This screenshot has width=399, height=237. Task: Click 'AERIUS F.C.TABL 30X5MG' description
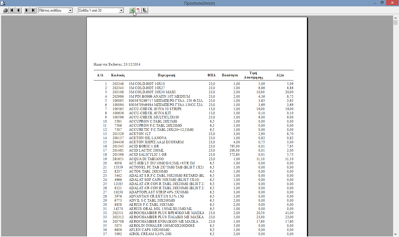(x=151, y=205)
